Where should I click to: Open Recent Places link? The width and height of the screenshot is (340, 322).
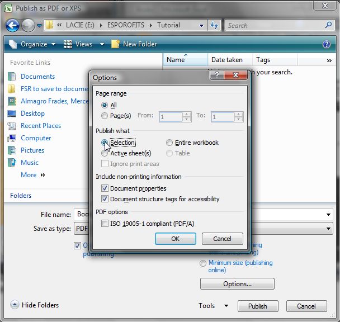tap(41, 126)
